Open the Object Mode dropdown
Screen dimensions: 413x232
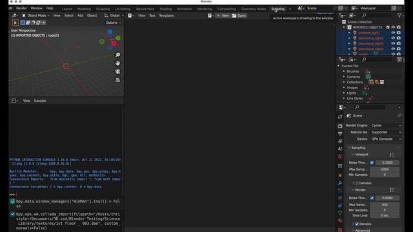(35, 15)
